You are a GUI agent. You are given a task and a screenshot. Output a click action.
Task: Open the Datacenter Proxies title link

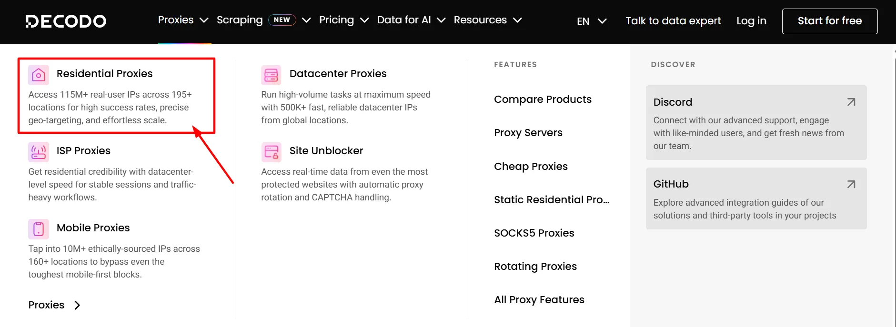coord(338,74)
